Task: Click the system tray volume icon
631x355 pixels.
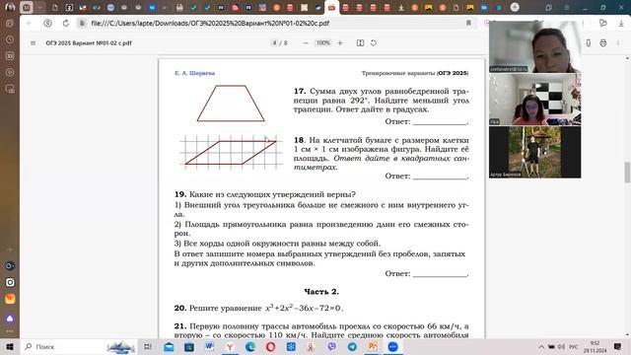Action: (x=561, y=346)
